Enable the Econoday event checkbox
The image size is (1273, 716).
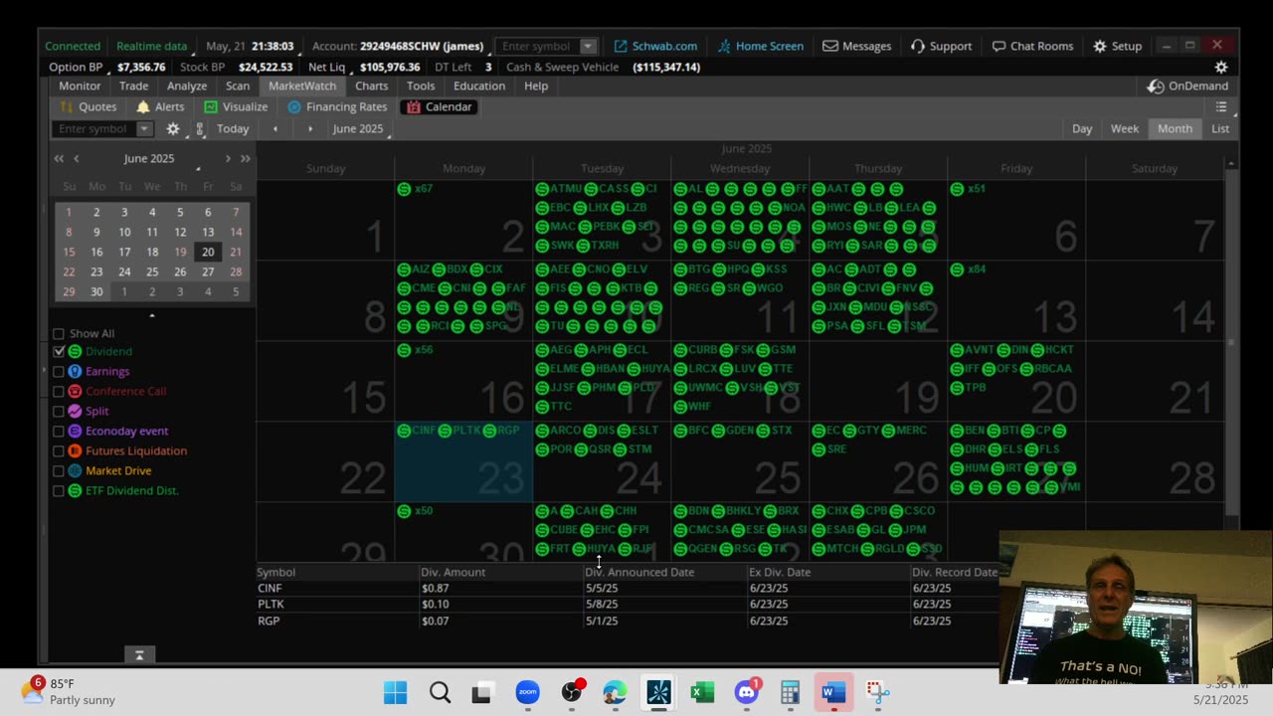click(x=59, y=432)
